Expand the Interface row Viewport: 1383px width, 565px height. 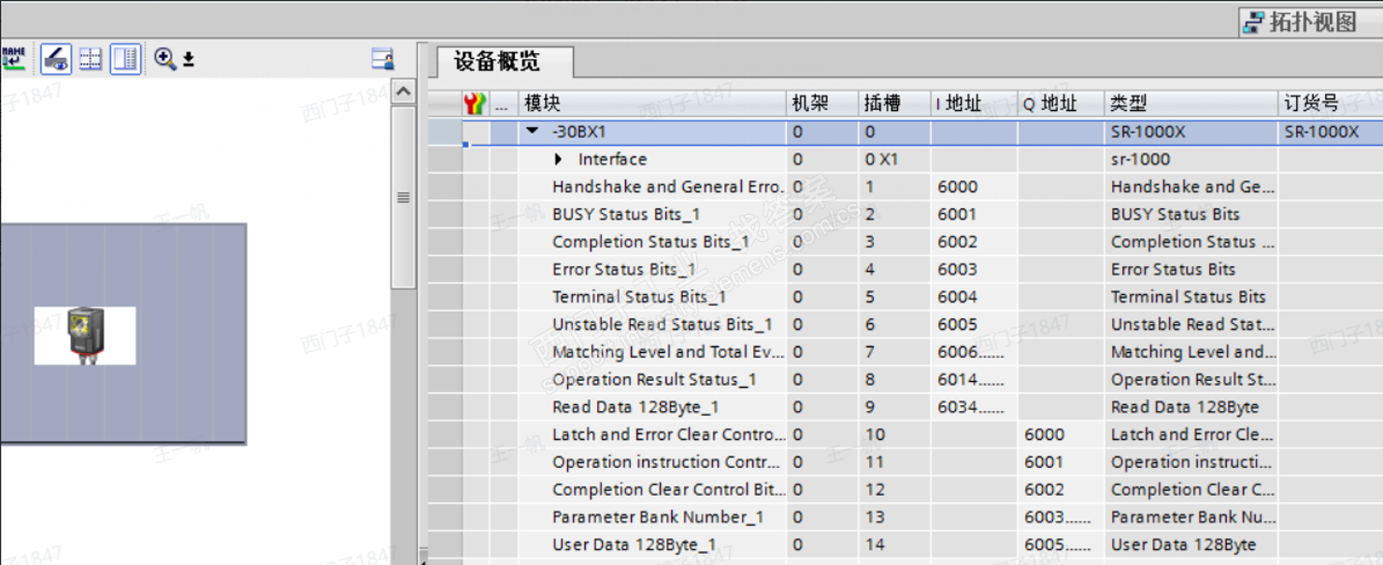559,160
